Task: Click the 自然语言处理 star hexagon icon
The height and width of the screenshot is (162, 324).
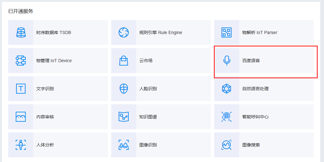Action: [226, 89]
